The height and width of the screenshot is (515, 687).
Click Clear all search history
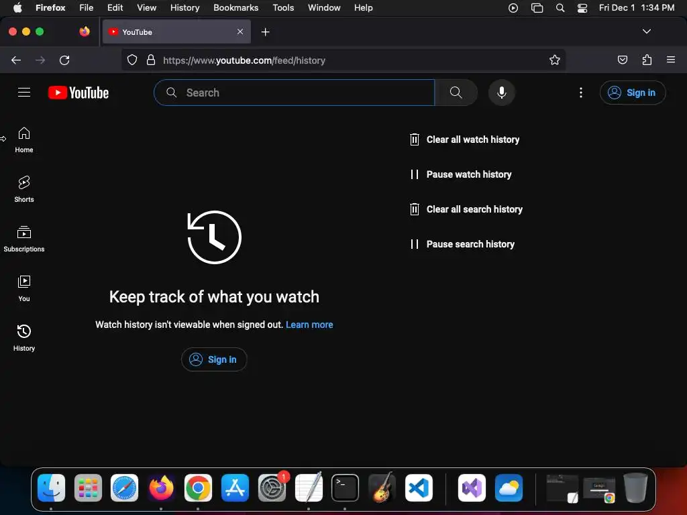click(466, 209)
